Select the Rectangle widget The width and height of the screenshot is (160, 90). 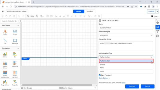pos(15,41)
